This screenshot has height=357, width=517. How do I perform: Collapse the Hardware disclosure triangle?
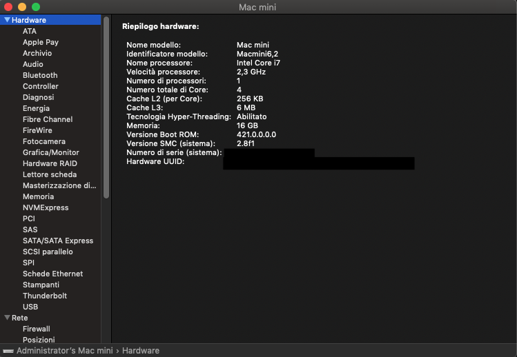coord(7,20)
